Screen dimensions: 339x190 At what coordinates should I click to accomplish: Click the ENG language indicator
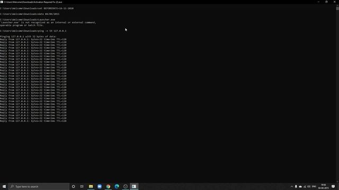click(x=314, y=186)
